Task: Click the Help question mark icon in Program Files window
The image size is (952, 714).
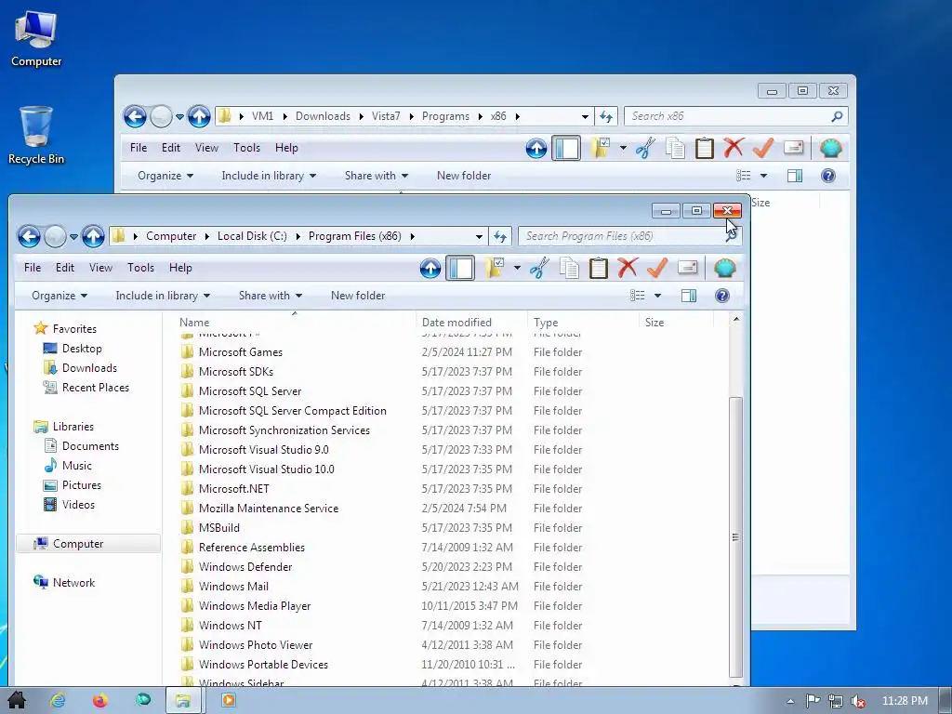Action: [x=721, y=296]
